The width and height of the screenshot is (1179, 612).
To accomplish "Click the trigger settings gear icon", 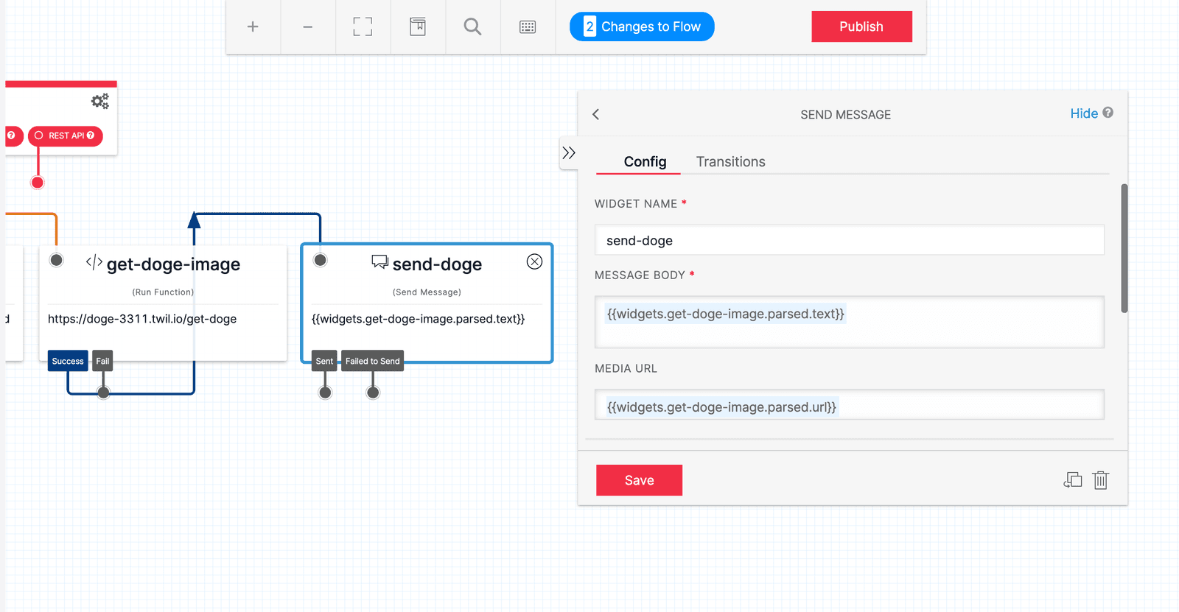I will pos(99,101).
